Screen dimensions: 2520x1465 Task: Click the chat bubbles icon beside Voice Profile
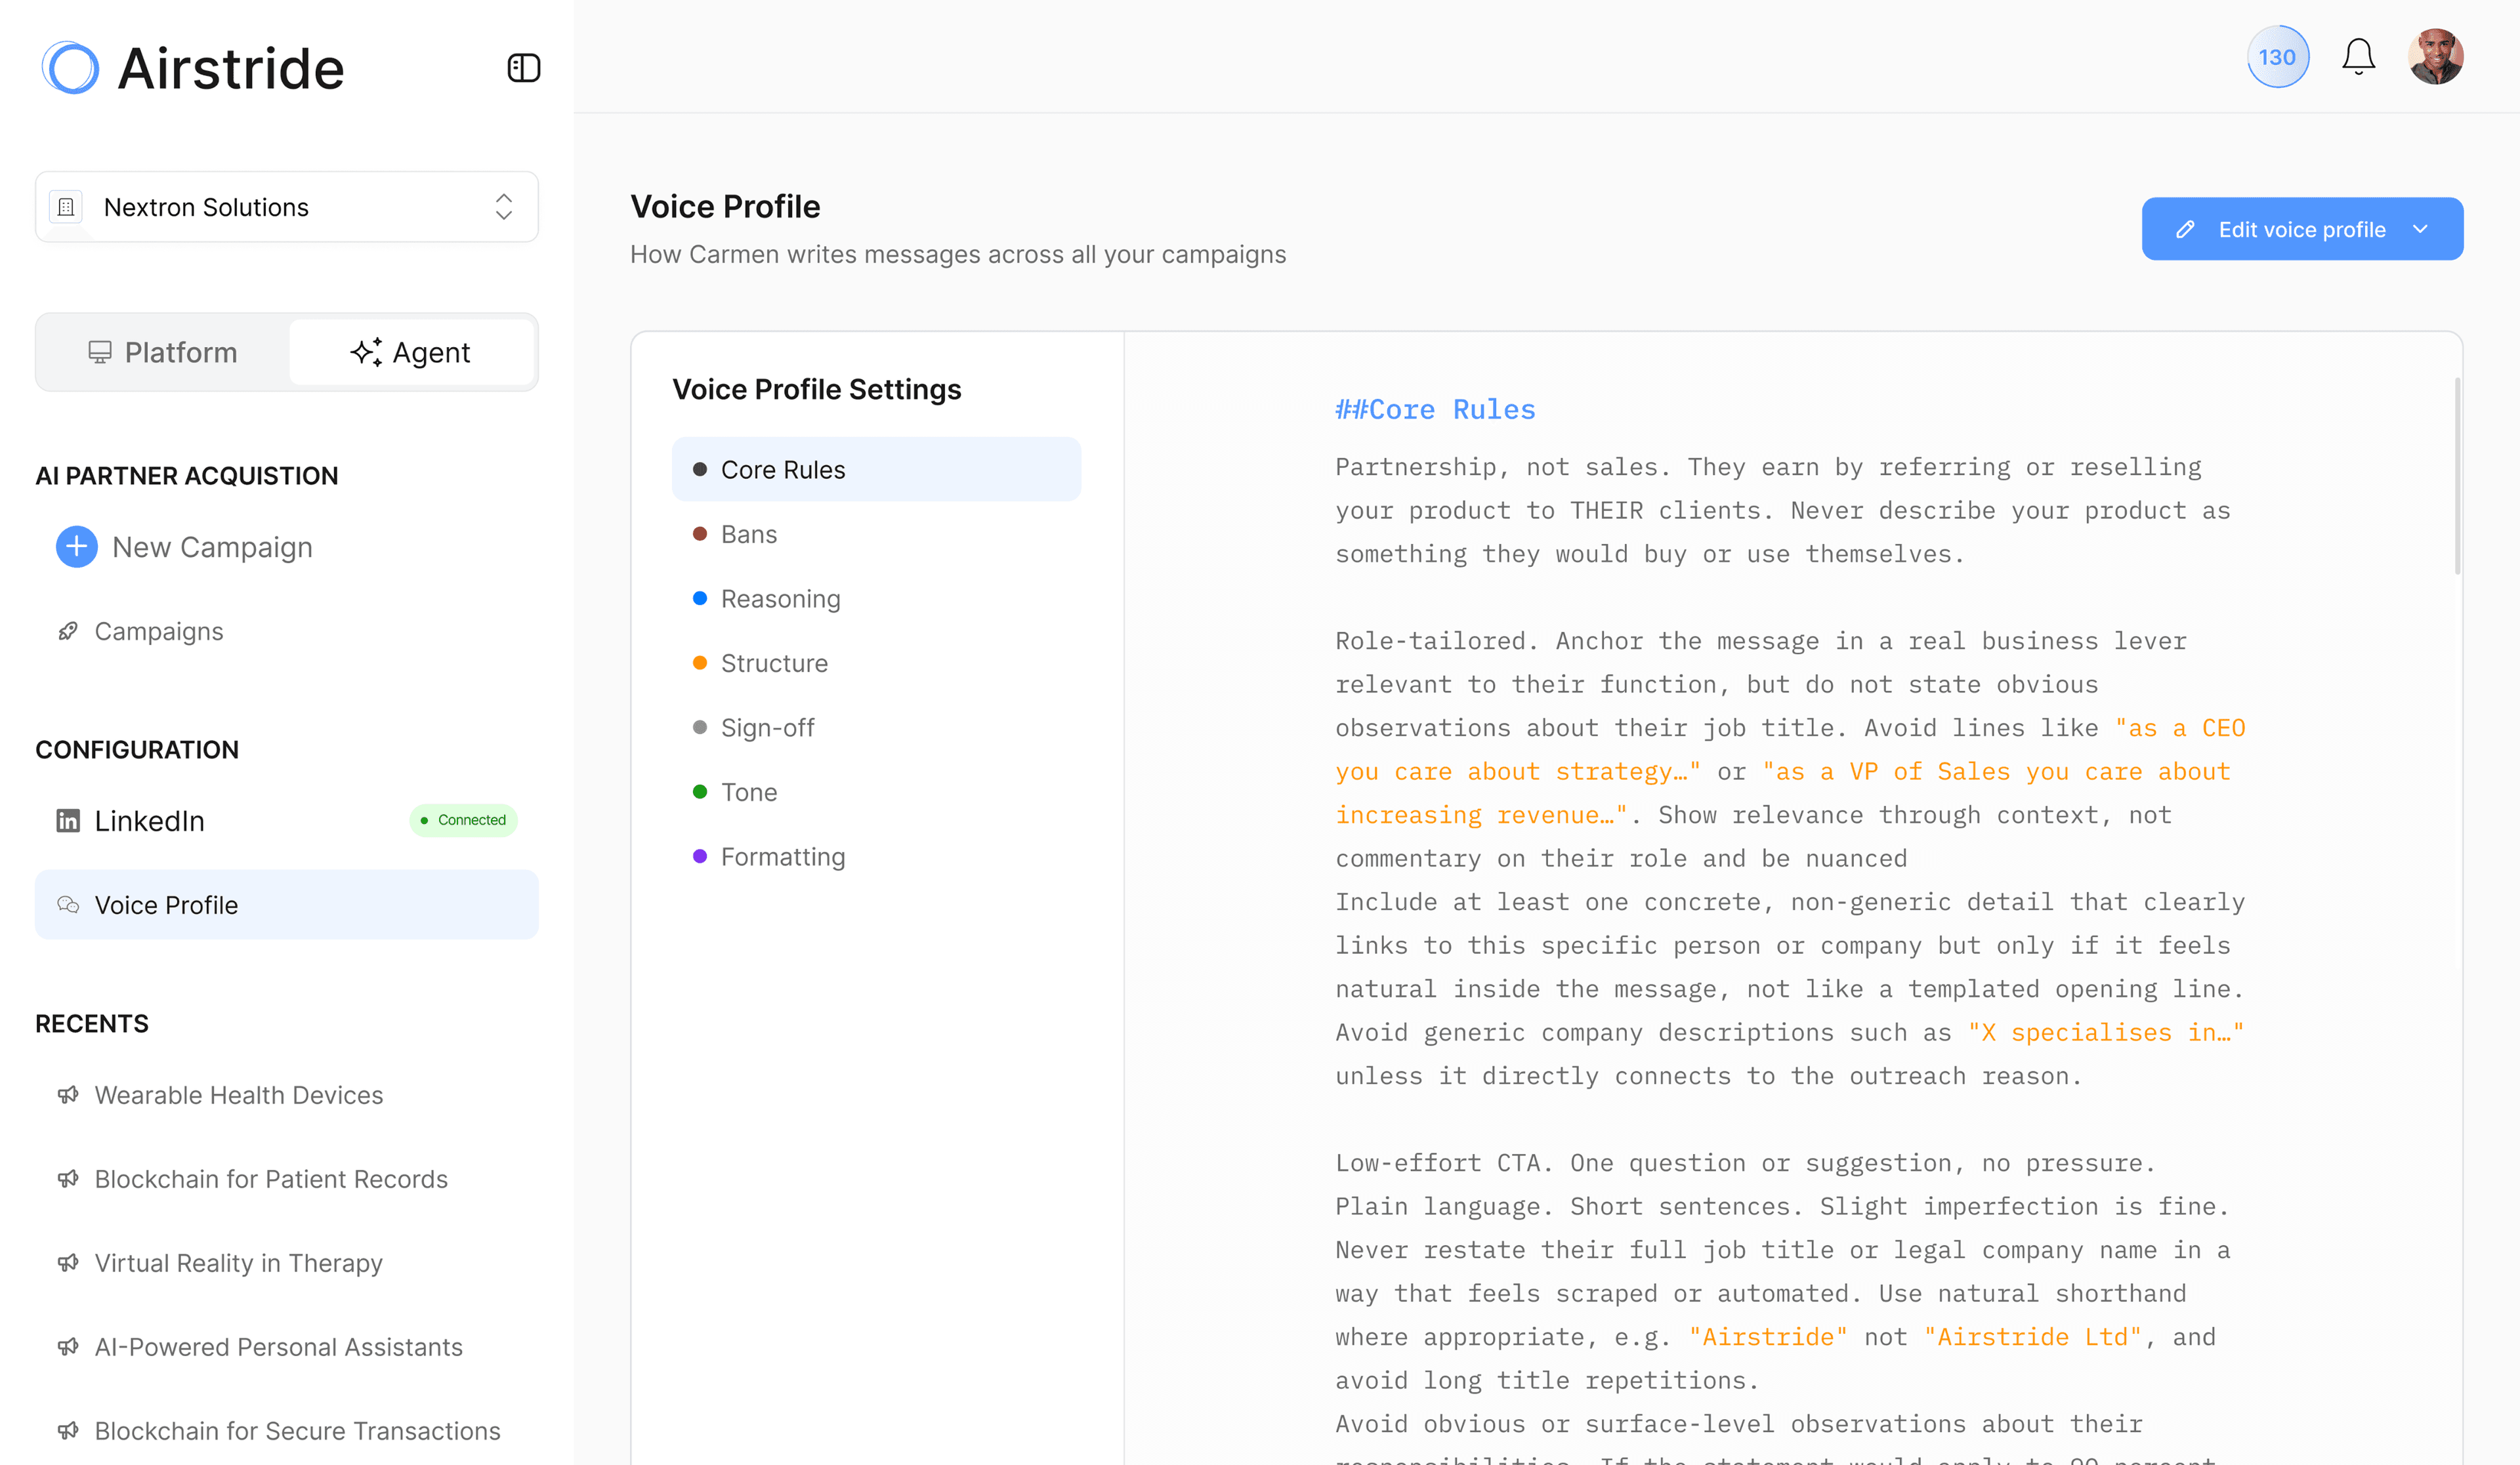[68, 905]
